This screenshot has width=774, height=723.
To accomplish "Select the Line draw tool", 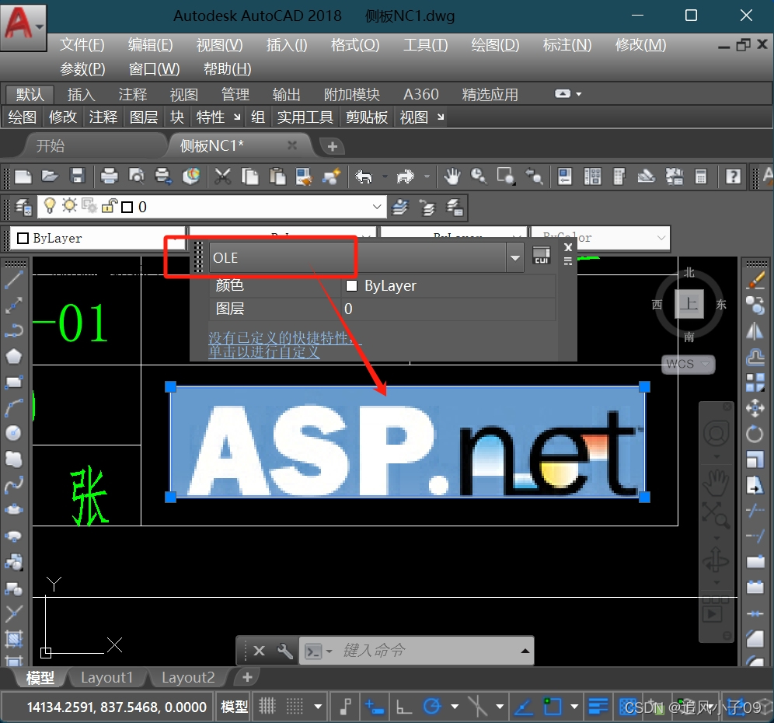I will (14, 280).
